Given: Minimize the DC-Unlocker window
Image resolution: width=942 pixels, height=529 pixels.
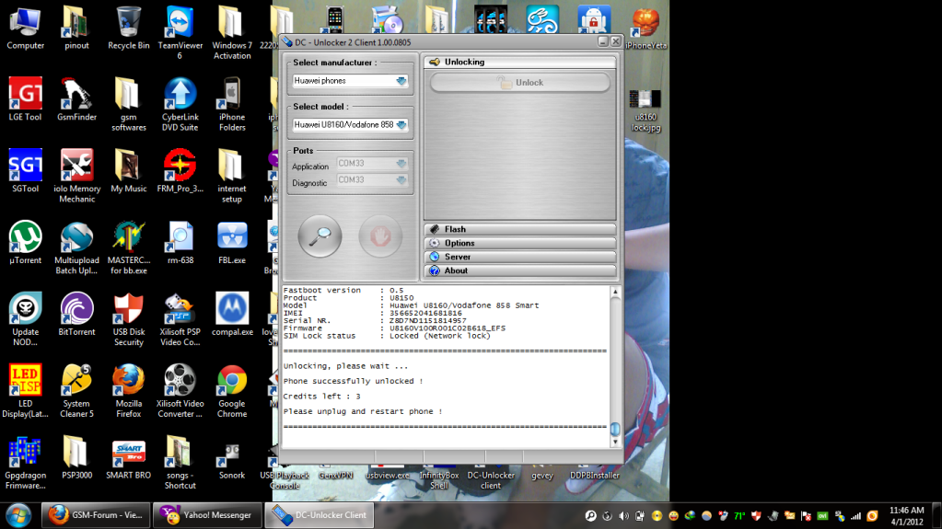Looking at the screenshot, I should [x=602, y=41].
